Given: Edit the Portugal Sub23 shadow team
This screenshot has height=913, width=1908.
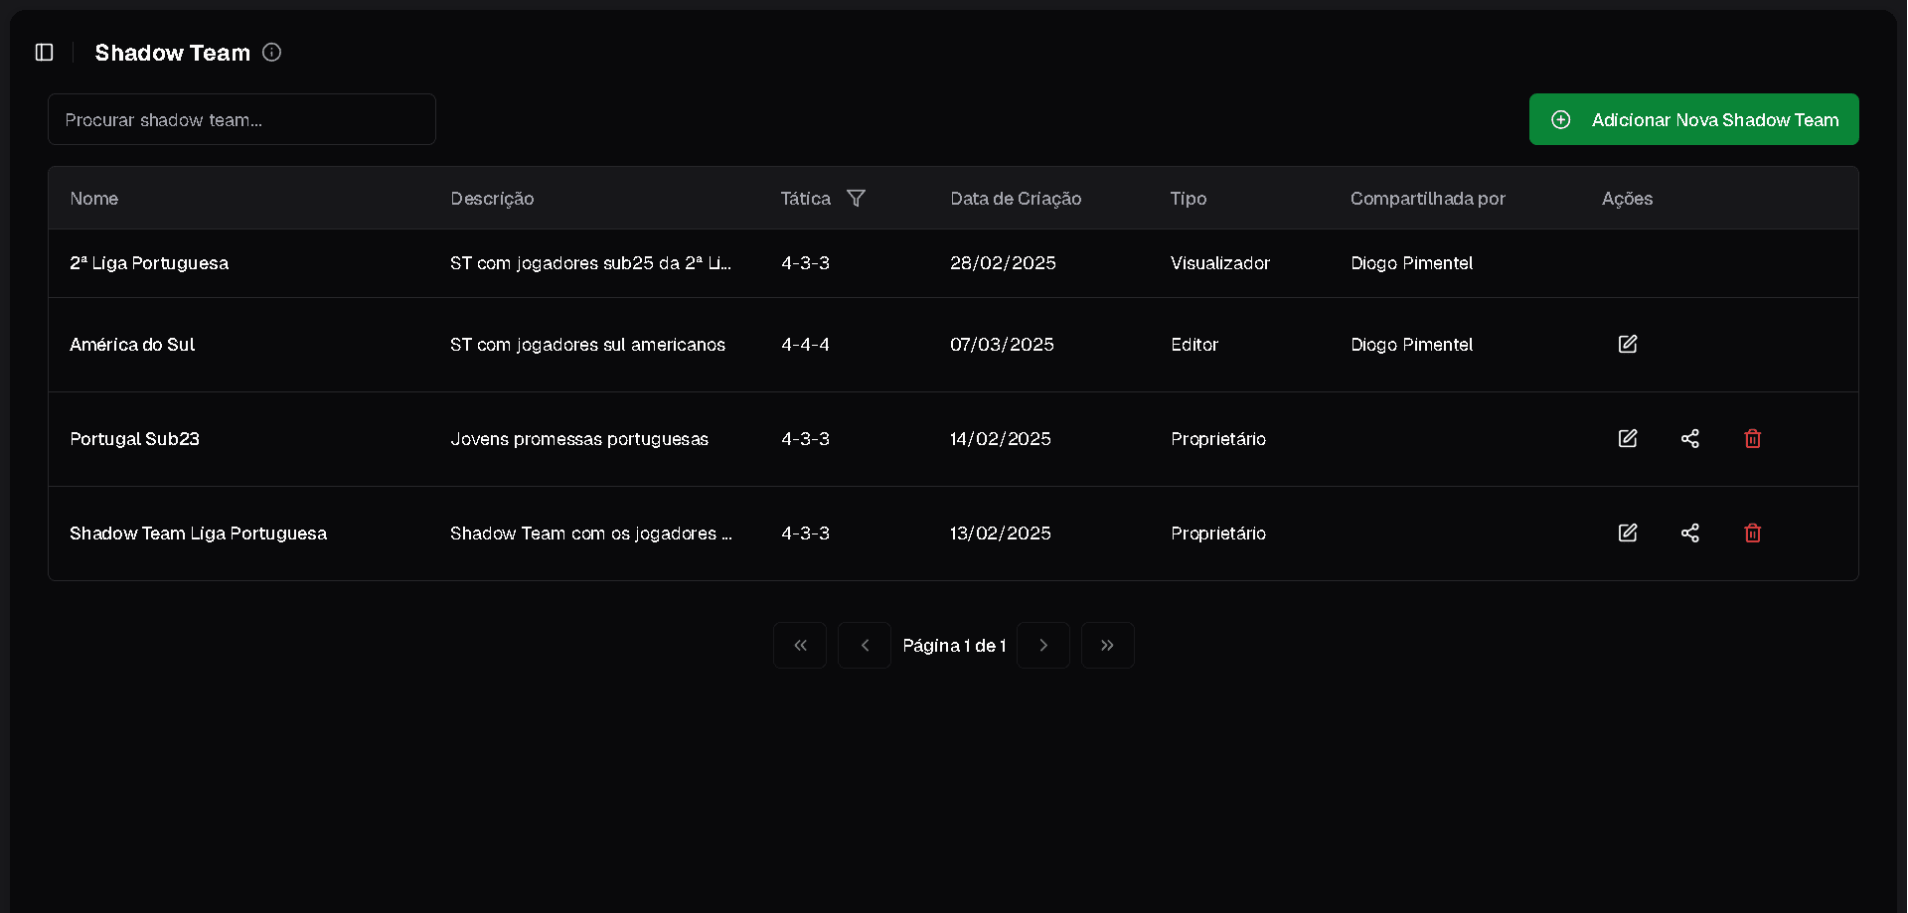Looking at the screenshot, I should 1627,439.
